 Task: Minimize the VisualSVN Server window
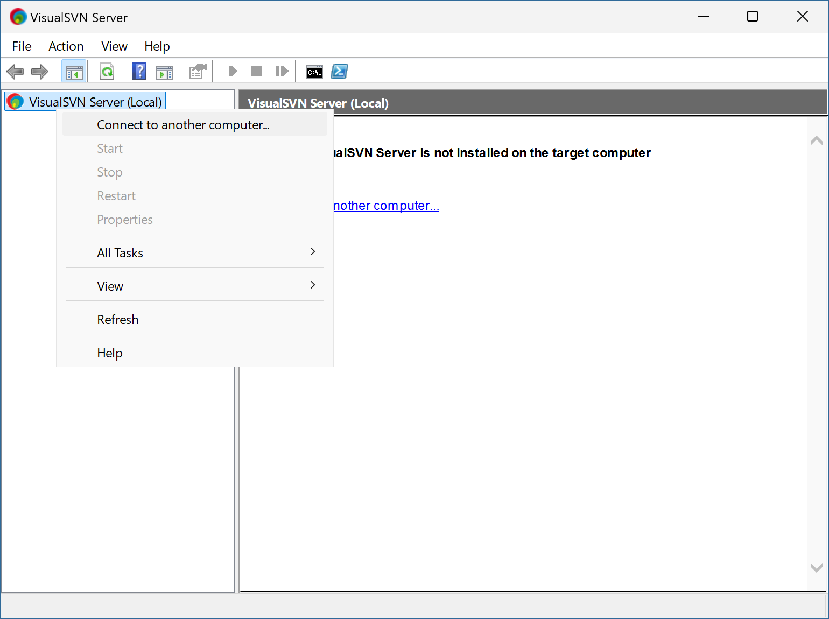pos(704,17)
